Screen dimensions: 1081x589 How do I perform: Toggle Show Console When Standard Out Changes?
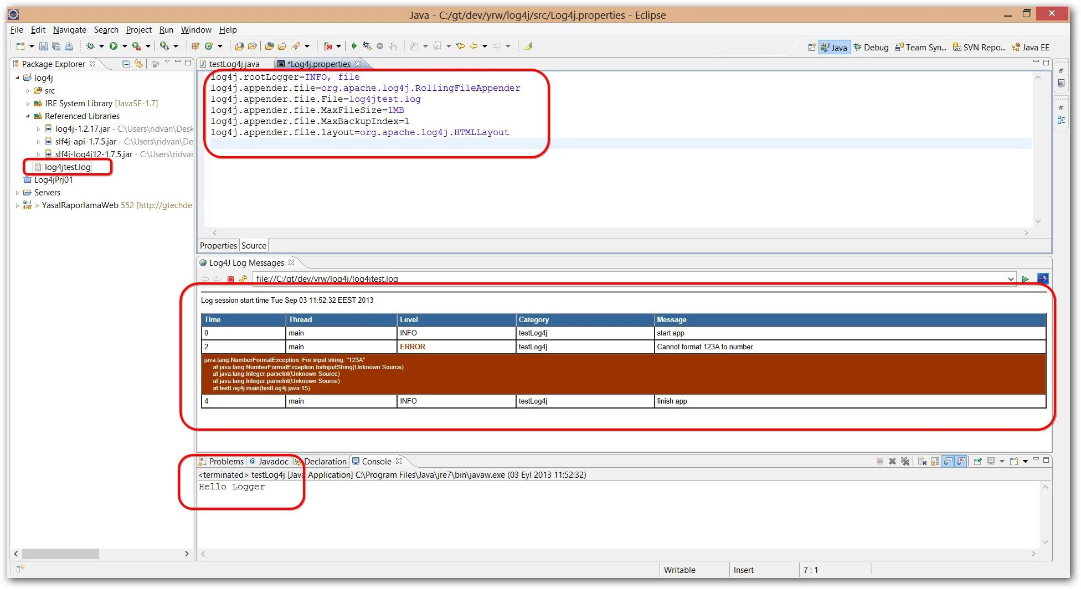948,461
